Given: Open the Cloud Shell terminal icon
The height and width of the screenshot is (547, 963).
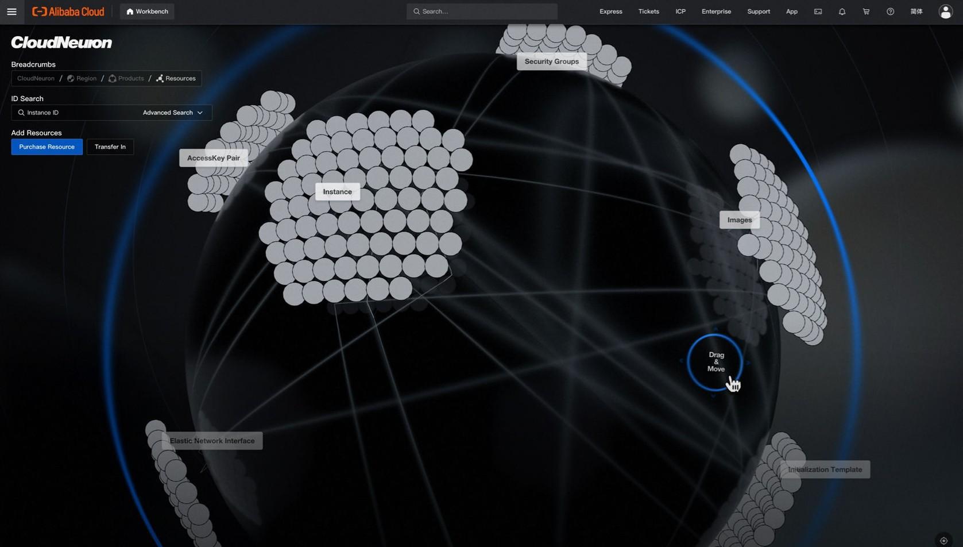Looking at the screenshot, I should click(x=818, y=11).
